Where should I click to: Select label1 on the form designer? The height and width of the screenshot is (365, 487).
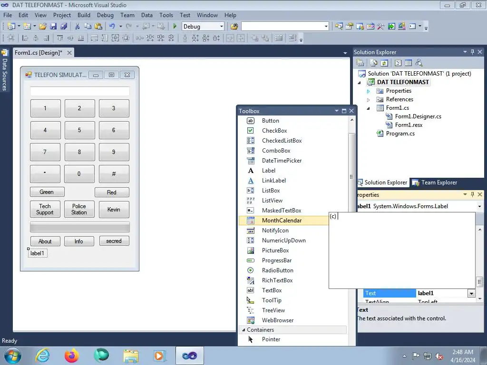(x=37, y=253)
